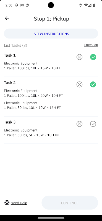This screenshot has height=221, width=102.
Task: Select the Task 3 heading
Action: (x=10, y=122)
